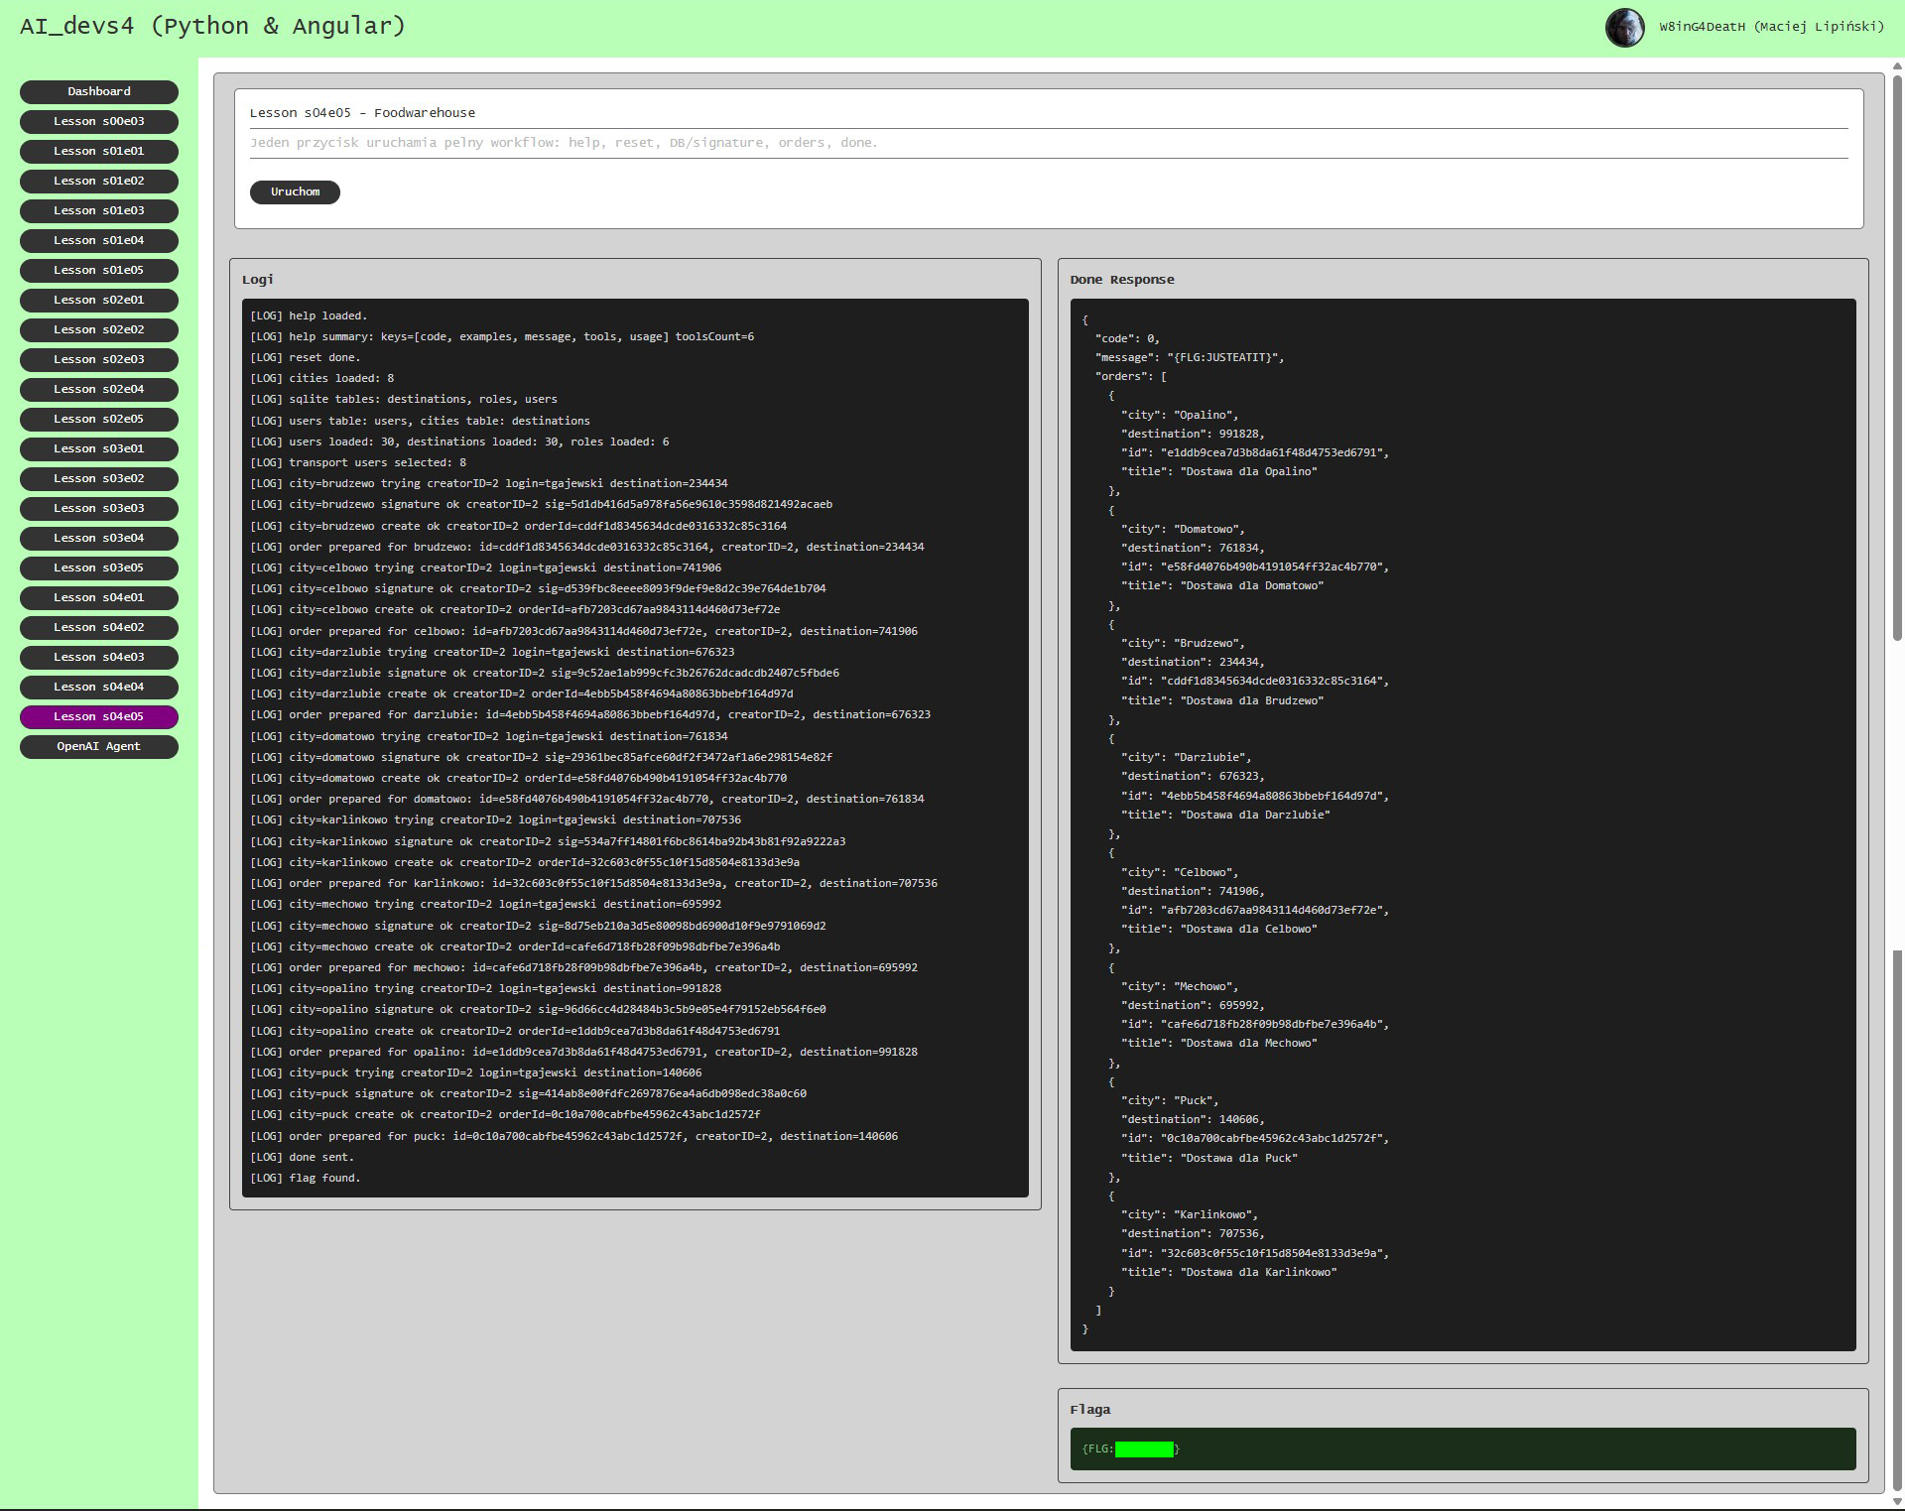Select Lesson s04e04 item
Viewport: 1905px width, 1511px height.
click(x=99, y=687)
